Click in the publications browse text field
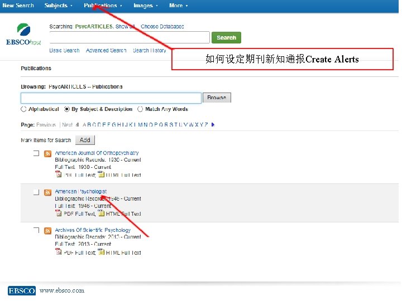The height and width of the screenshot is (301, 402). click(111, 98)
